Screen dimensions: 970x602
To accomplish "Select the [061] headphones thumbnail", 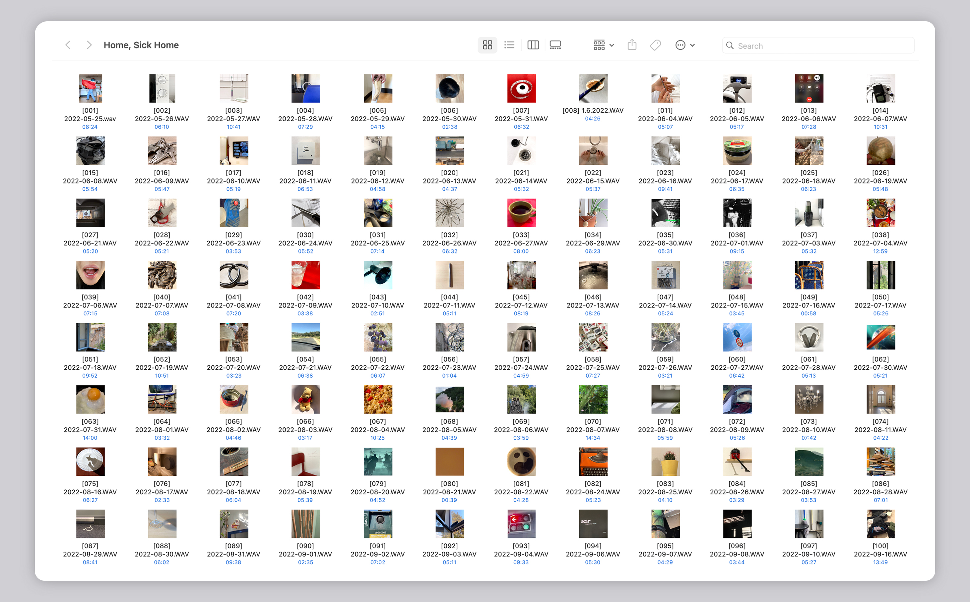I will pyautogui.click(x=808, y=337).
